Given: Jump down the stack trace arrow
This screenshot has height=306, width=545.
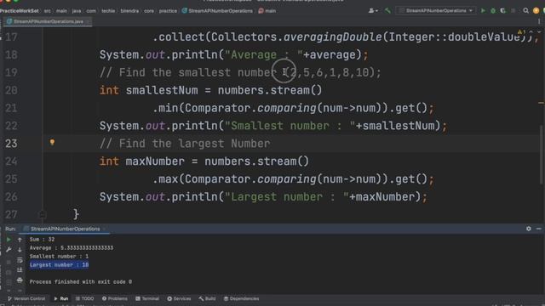Looking at the screenshot, I should [20, 249].
